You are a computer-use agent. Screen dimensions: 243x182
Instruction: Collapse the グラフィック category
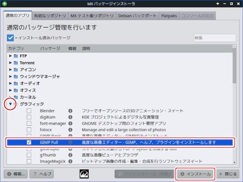click(x=11, y=104)
